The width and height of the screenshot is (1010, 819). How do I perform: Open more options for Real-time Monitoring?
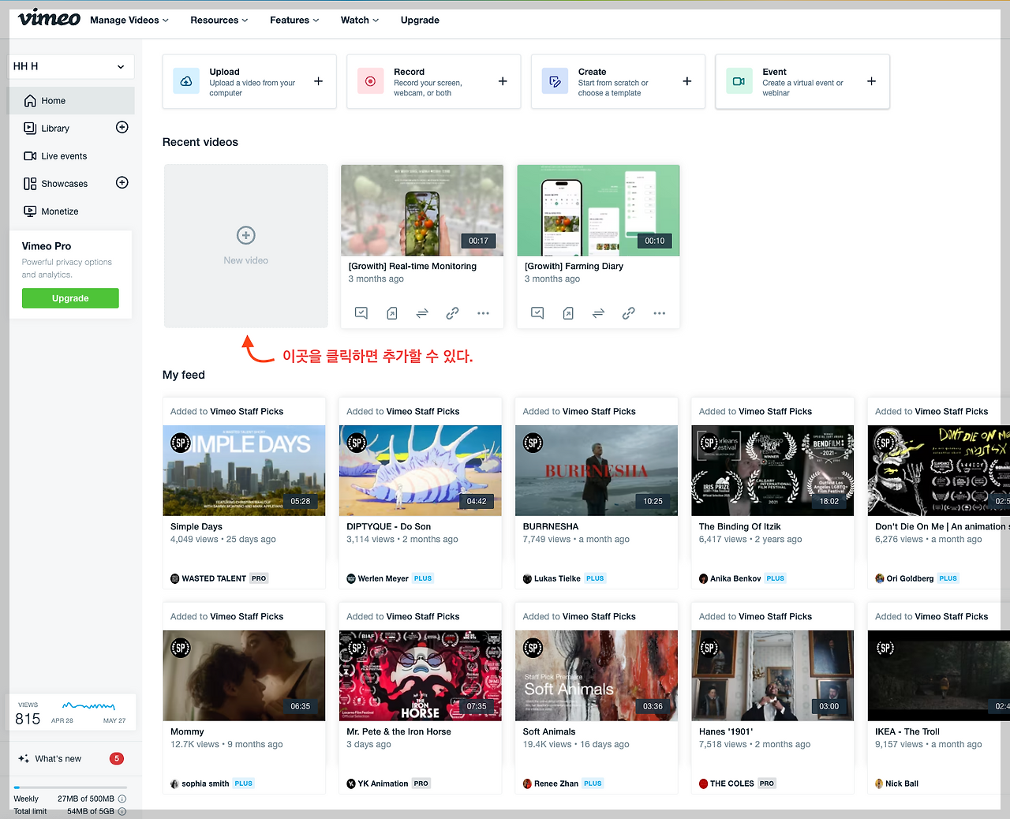pos(483,313)
